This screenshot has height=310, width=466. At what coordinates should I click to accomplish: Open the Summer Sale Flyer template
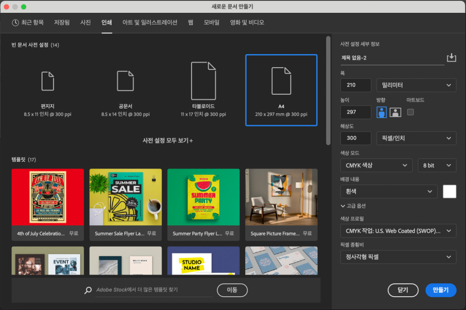pos(125,204)
